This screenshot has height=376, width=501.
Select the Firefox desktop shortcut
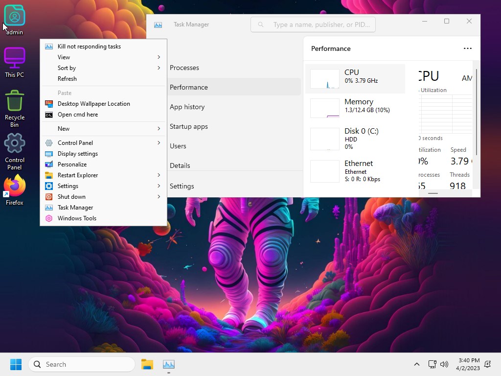pos(14,190)
